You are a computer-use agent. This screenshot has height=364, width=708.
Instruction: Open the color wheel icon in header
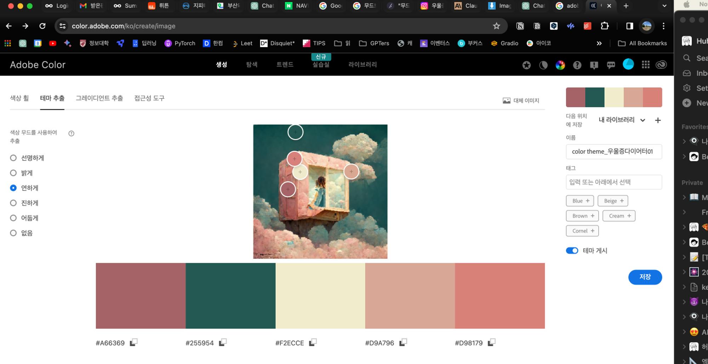pyautogui.click(x=560, y=65)
